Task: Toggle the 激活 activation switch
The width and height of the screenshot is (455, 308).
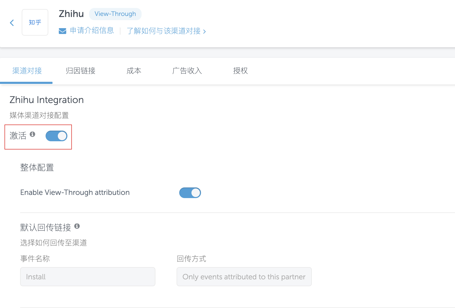Action: [x=56, y=136]
